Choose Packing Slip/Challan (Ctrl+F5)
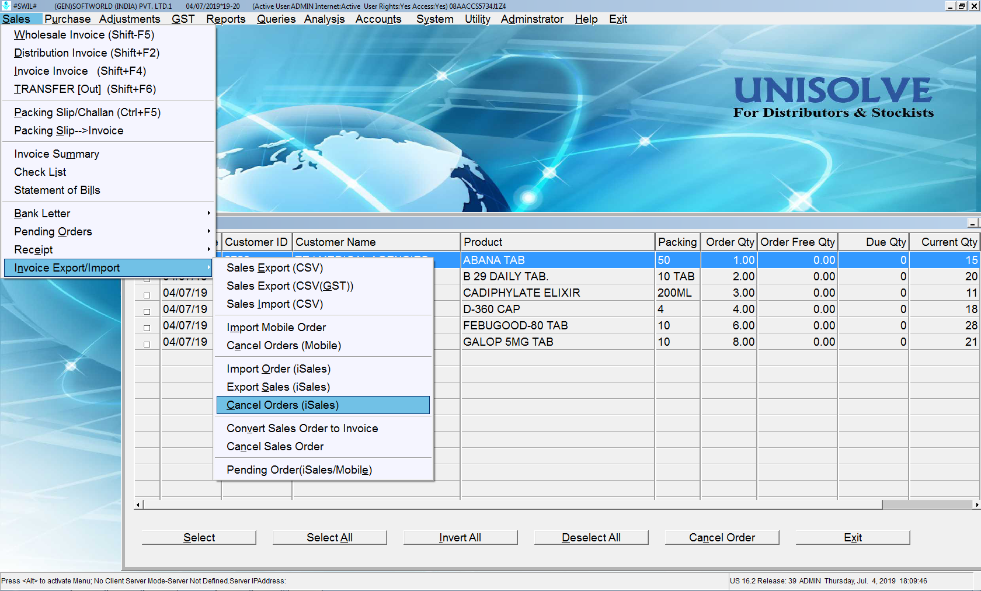Viewport: 981px width, 591px height. click(109, 112)
